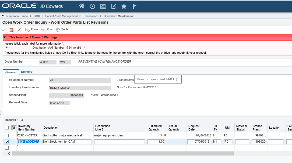This screenshot has height=163, width=292.
Task: Click the Non Stock Item description field
Action: [67, 142]
